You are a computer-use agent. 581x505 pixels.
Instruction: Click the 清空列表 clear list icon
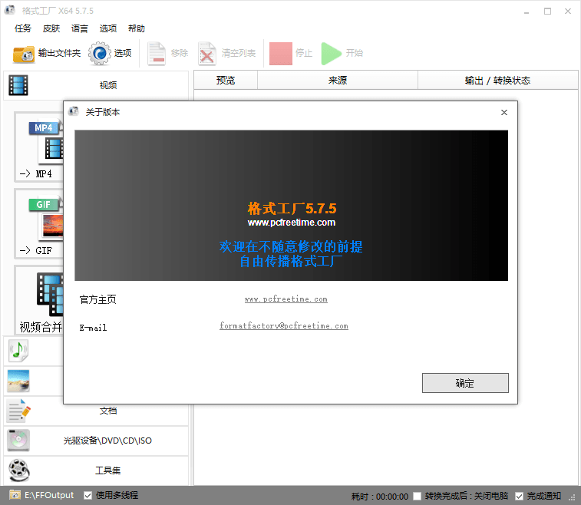(x=207, y=54)
